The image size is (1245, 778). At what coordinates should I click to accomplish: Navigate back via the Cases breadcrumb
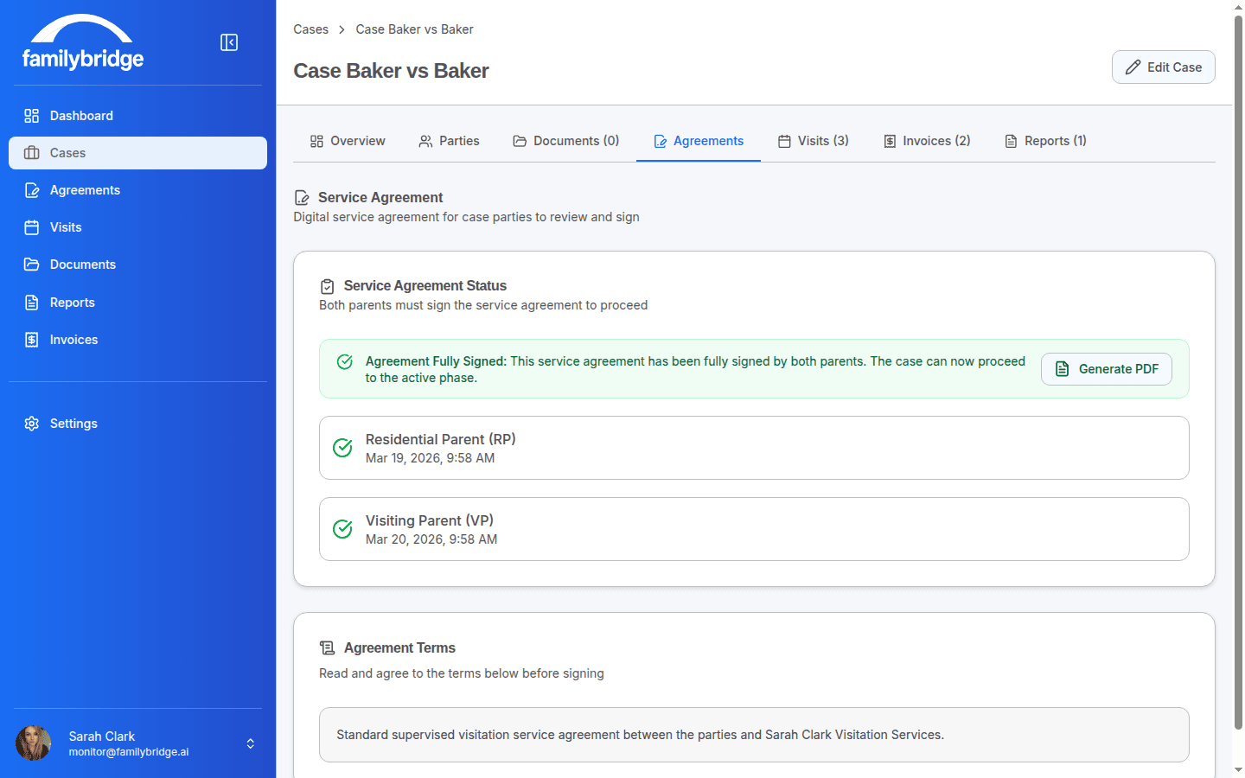tap(310, 29)
